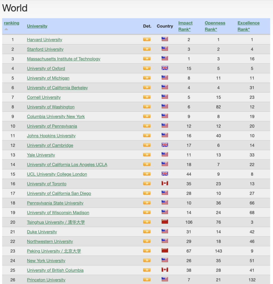Screen dimensions: 273x284
Task: Click details arrow for Columbia University New York
Action: point(147,116)
